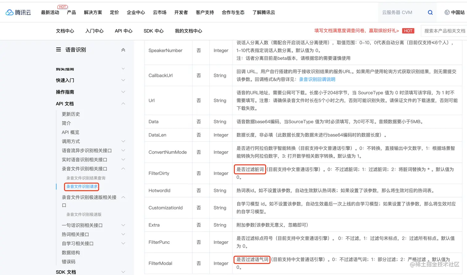Screen dimensions: 467x275
Task: Open the 最新活动 menu
Action: click(50, 12)
